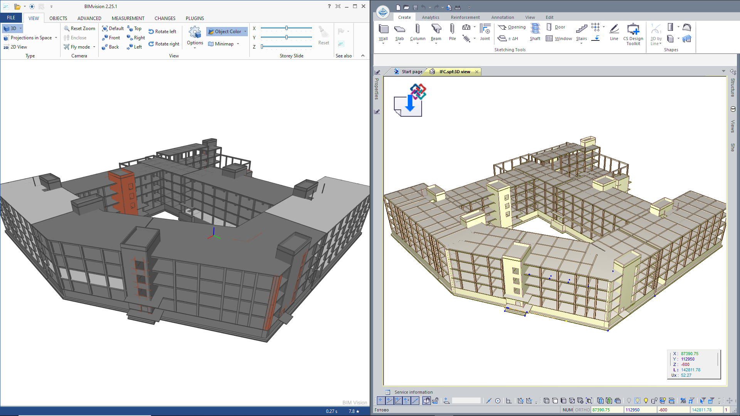Click Reset Zoom camera icon
This screenshot has width=740, height=416.
(67, 29)
